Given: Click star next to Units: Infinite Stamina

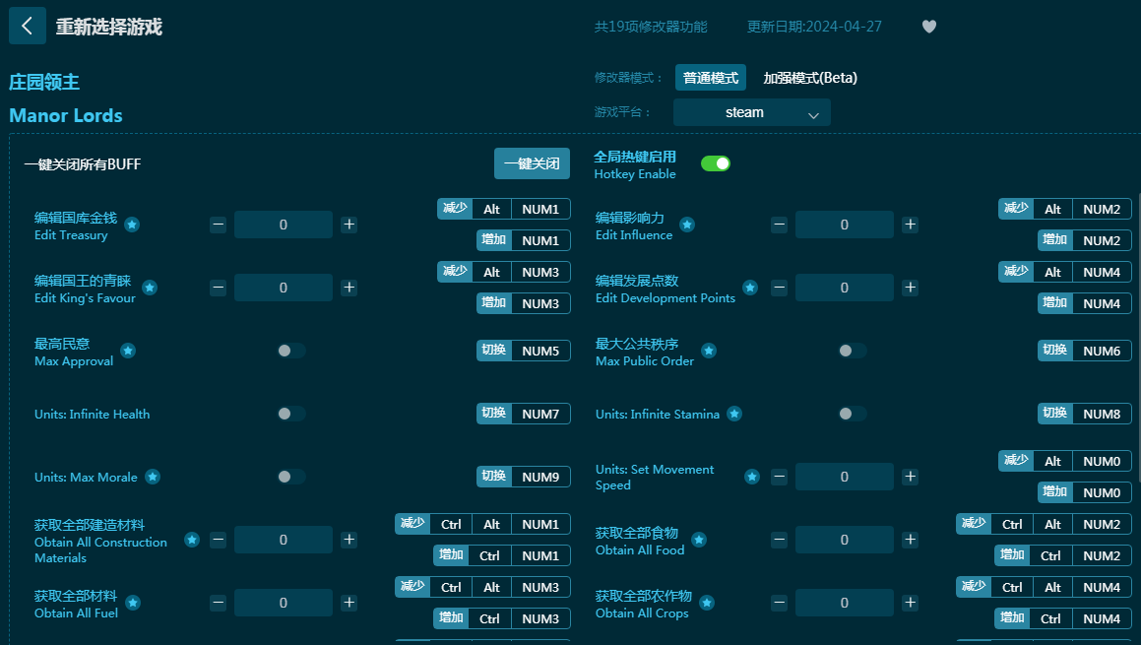Looking at the screenshot, I should pos(735,415).
